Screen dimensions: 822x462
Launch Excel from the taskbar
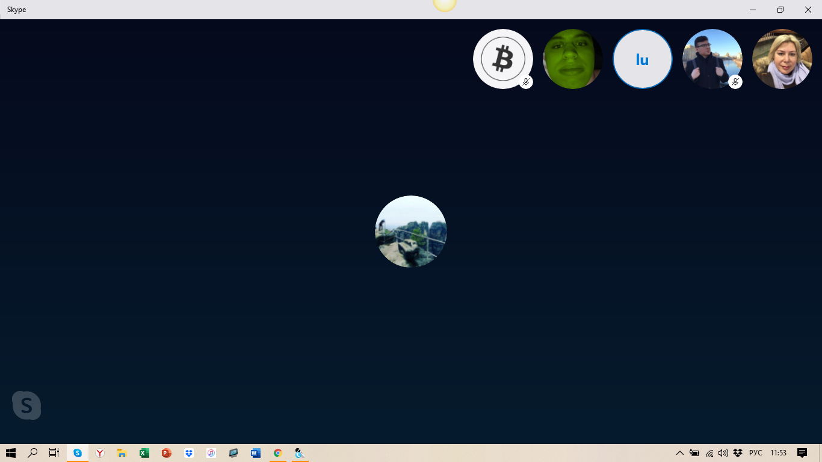144,453
